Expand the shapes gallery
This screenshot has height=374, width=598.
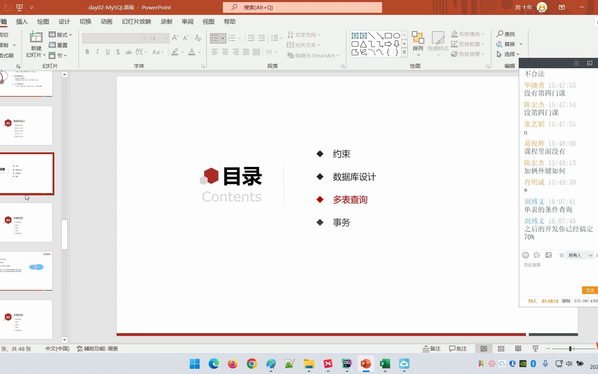tap(404, 53)
